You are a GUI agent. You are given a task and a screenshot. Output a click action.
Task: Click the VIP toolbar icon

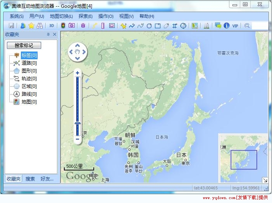pyautogui.click(x=235, y=26)
